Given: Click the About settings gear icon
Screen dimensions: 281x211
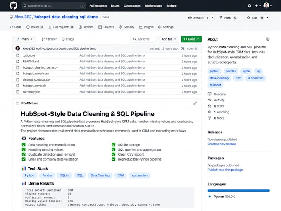Looking at the screenshot, I should point(268,39).
